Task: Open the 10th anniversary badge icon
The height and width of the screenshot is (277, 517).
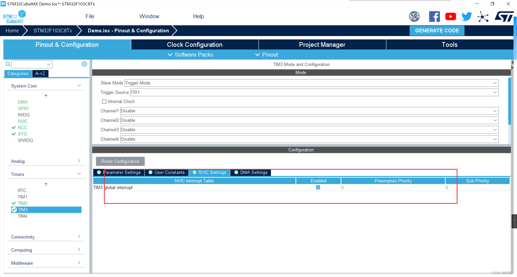Action: click(414, 17)
